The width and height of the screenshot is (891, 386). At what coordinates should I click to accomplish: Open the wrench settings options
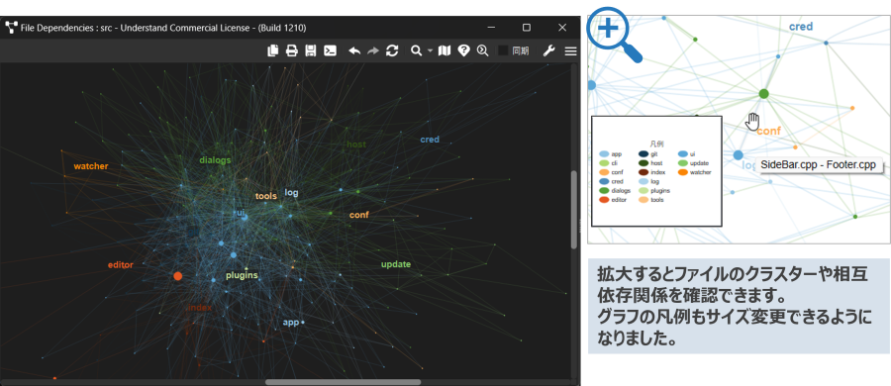(x=548, y=50)
